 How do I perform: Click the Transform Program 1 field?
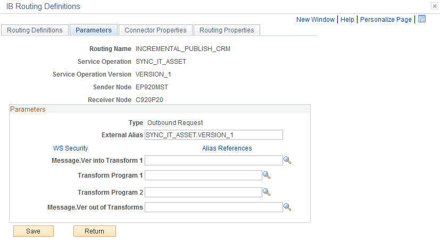point(203,176)
